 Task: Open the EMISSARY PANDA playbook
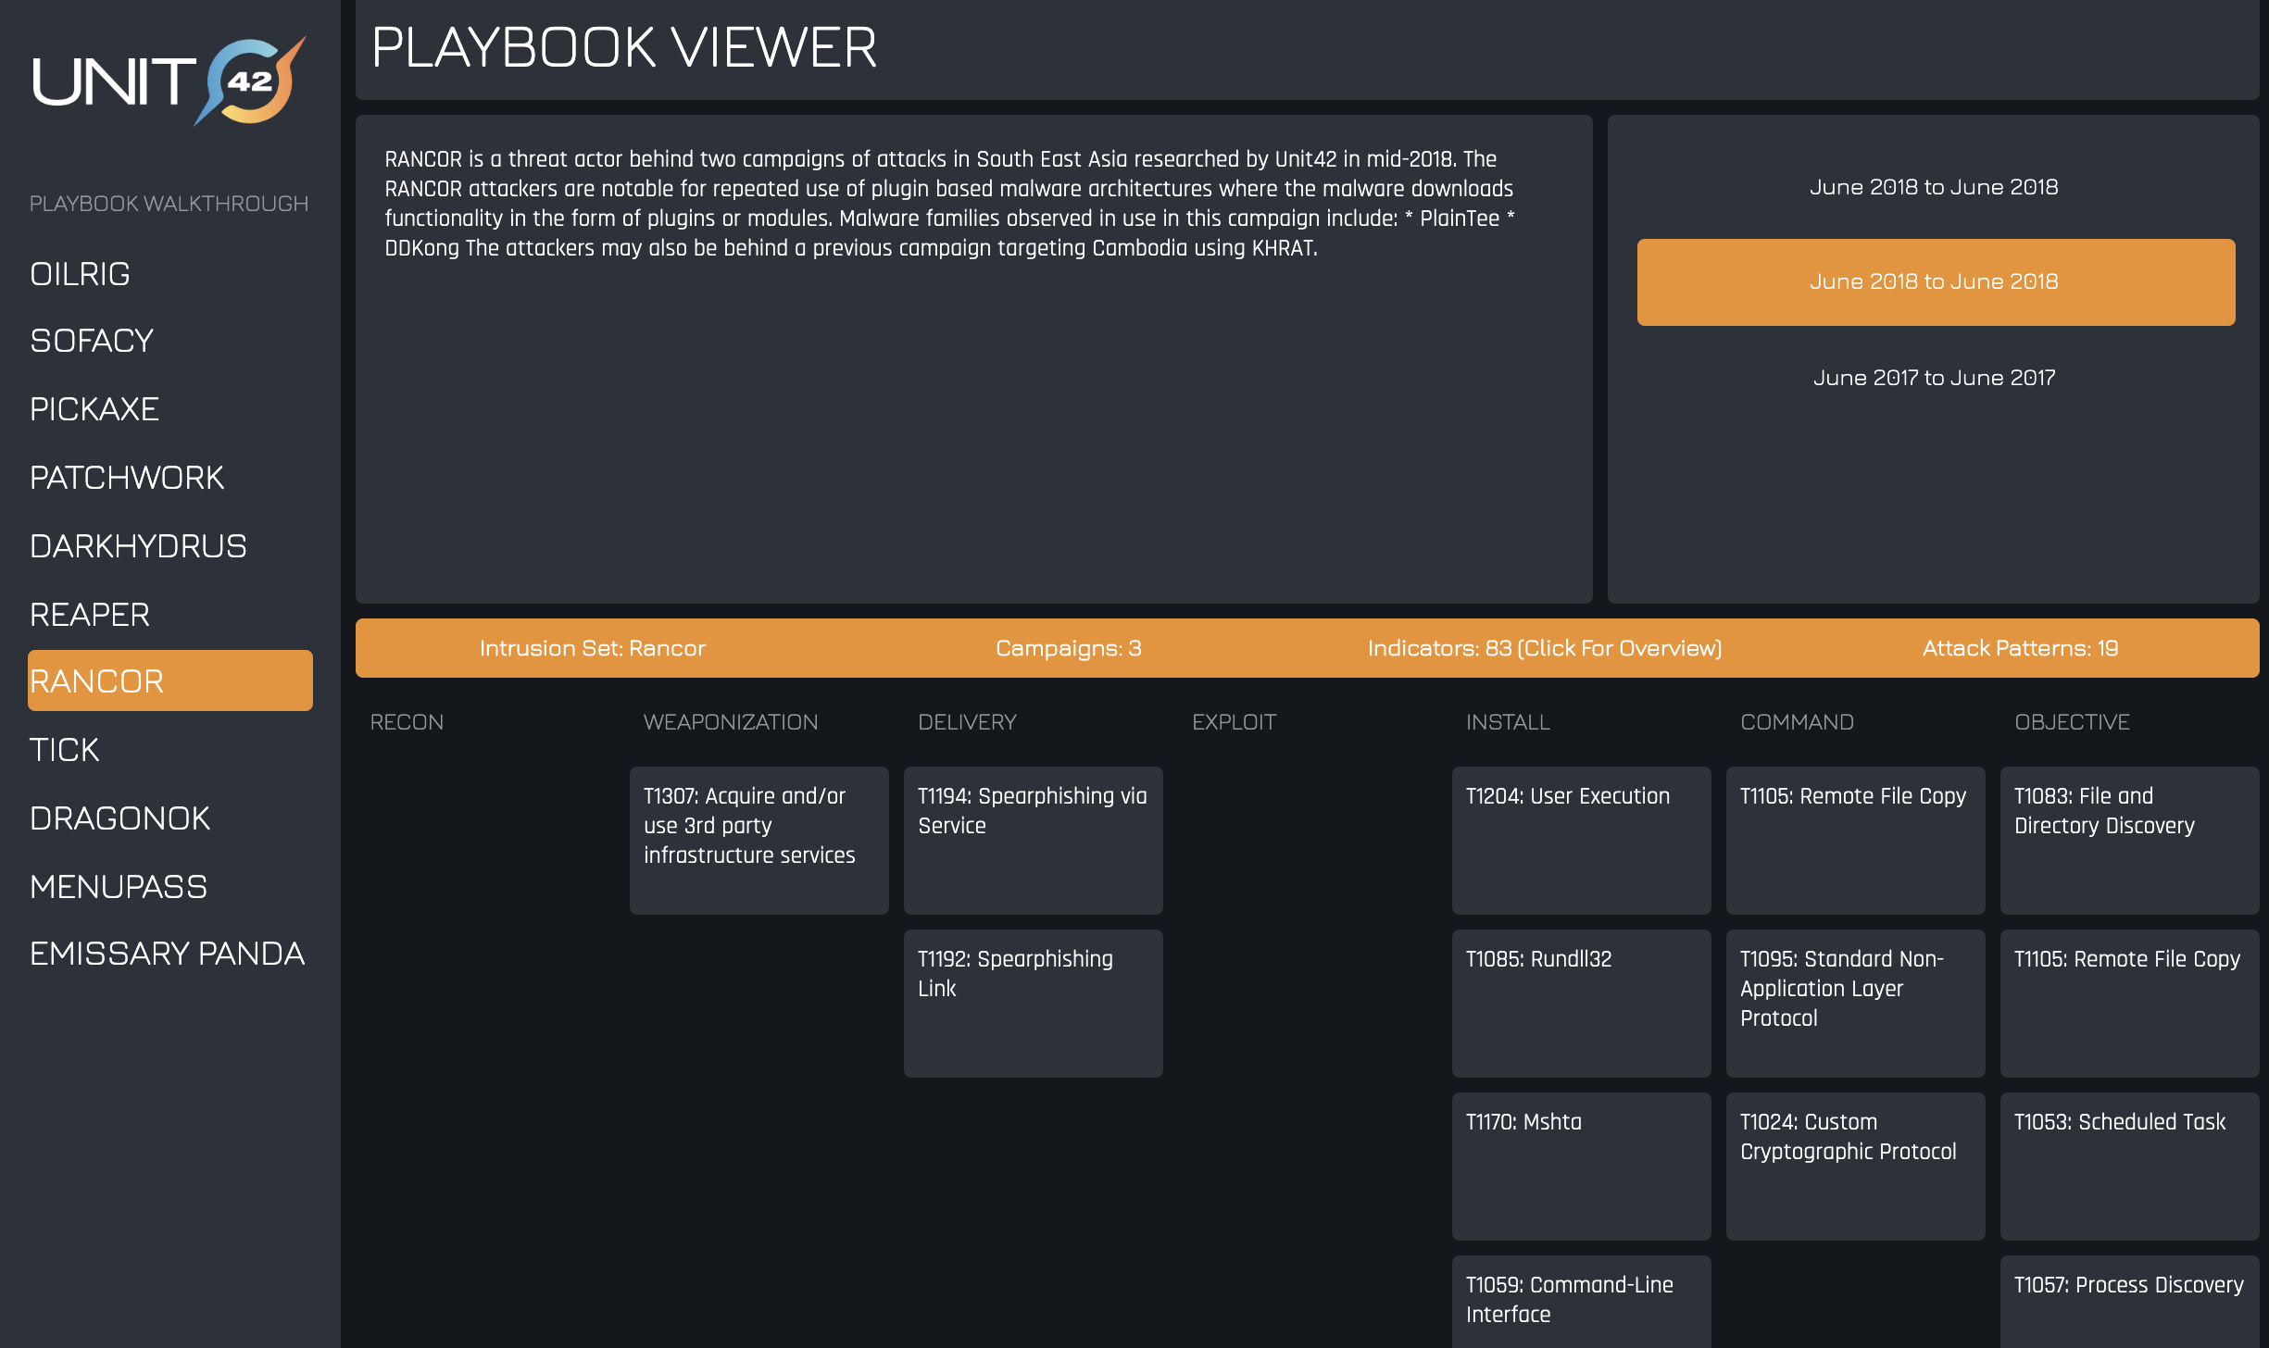(167, 954)
